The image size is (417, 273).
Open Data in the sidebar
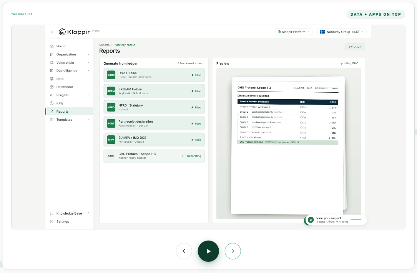pyautogui.click(x=69, y=79)
